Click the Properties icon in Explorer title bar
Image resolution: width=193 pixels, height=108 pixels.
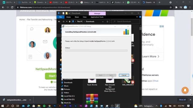(63, 13)
